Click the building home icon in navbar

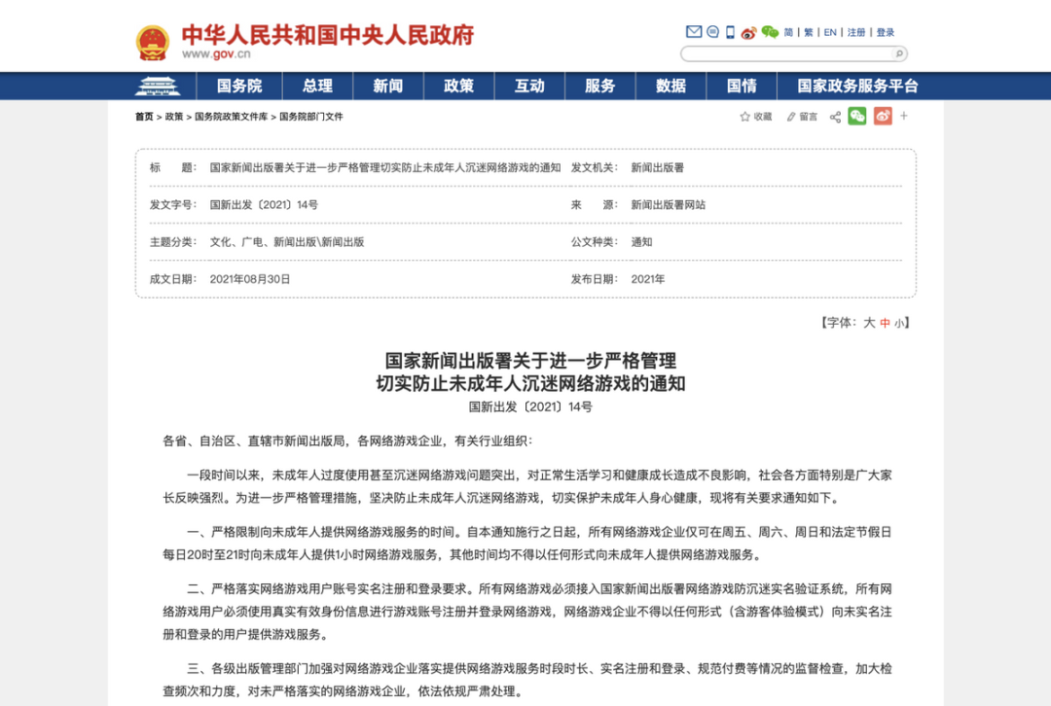coord(158,86)
